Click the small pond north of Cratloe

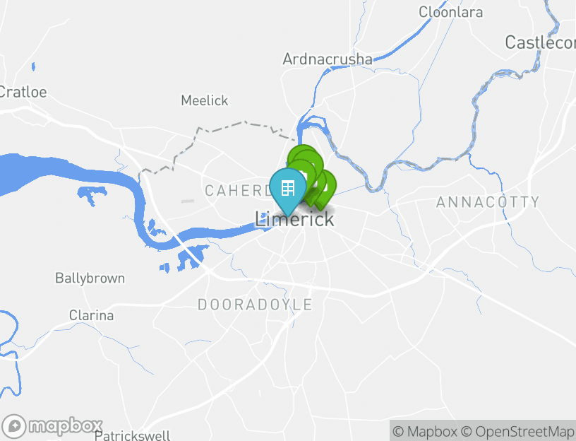pos(33,66)
